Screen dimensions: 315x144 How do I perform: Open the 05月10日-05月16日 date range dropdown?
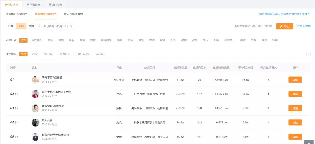point(59,26)
